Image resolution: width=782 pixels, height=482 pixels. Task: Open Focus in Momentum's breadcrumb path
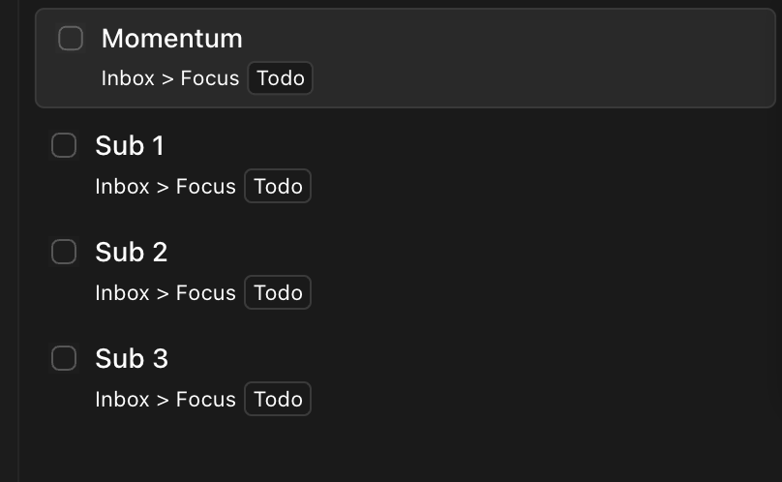click(x=210, y=78)
